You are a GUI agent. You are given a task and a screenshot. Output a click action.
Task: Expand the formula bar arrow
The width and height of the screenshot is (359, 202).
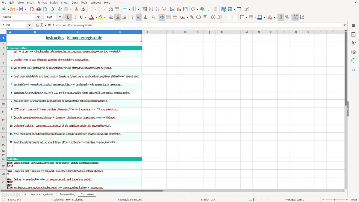coord(345,25)
